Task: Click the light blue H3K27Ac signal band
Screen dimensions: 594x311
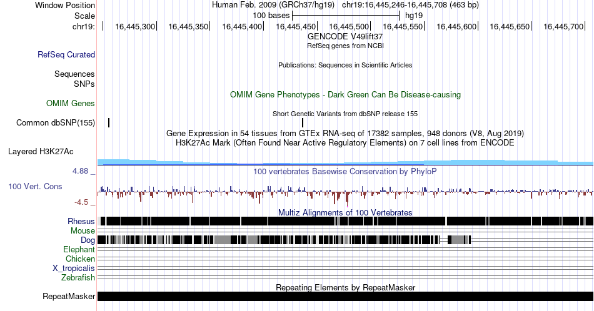Action: tap(345, 162)
